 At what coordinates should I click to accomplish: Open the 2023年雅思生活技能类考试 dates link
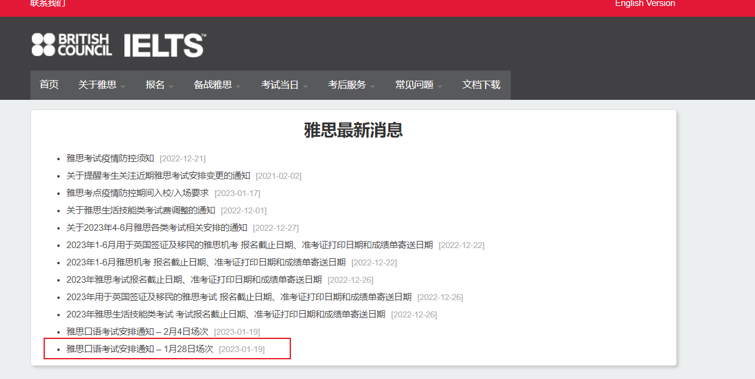pyautogui.click(x=225, y=314)
